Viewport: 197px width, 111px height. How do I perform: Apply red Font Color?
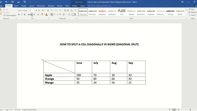[46, 14]
